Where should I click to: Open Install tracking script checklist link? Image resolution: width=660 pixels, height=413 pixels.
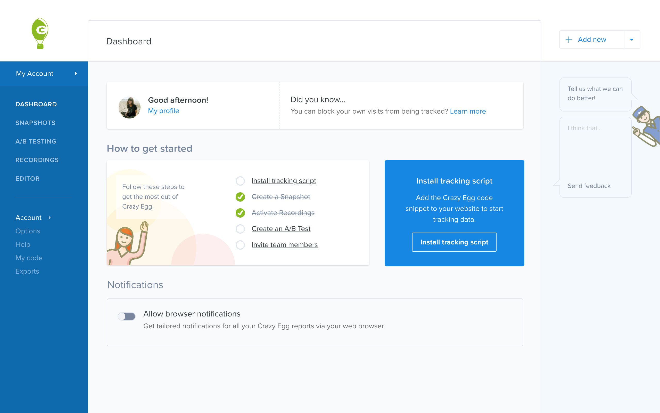[x=284, y=181]
